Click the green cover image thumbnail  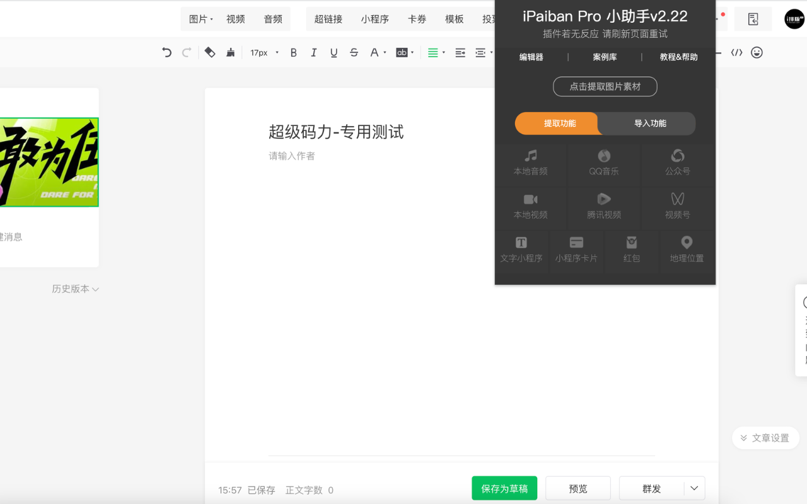[49, 162]
